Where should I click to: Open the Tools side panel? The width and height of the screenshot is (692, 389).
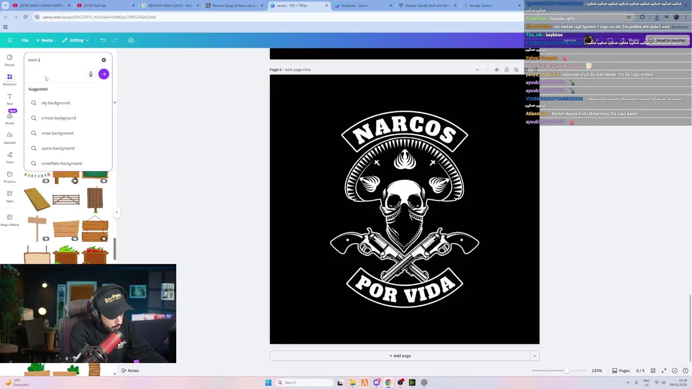(x=10, y=157)
